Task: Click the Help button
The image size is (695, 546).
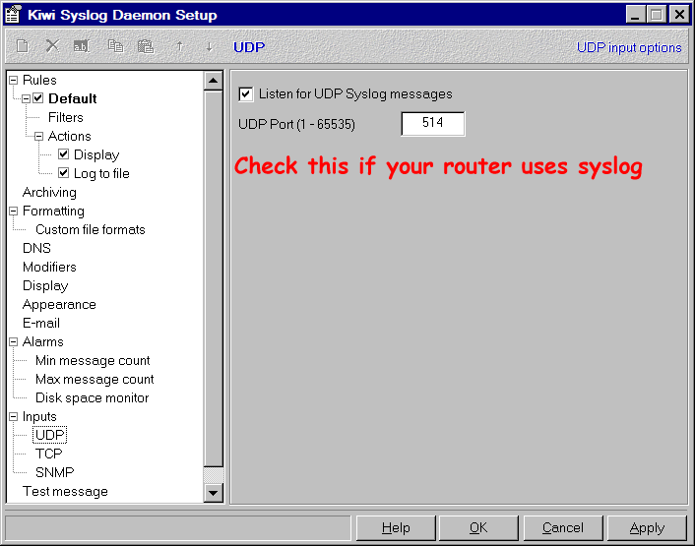Action: [x=396, y=528]
